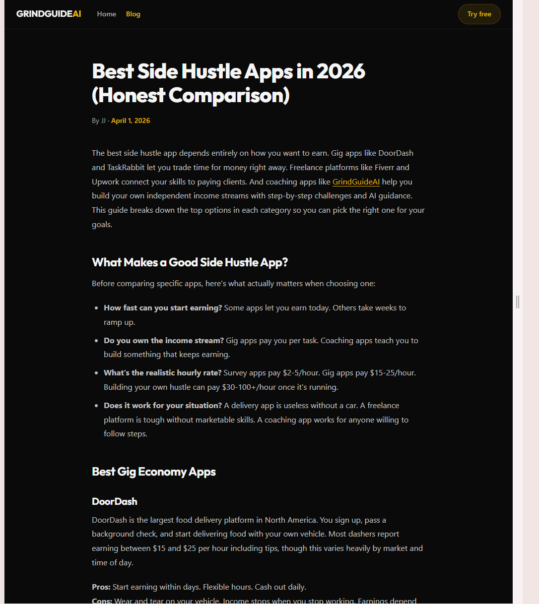Click bold text 'What's the realistic hourly rate?'

163,373
